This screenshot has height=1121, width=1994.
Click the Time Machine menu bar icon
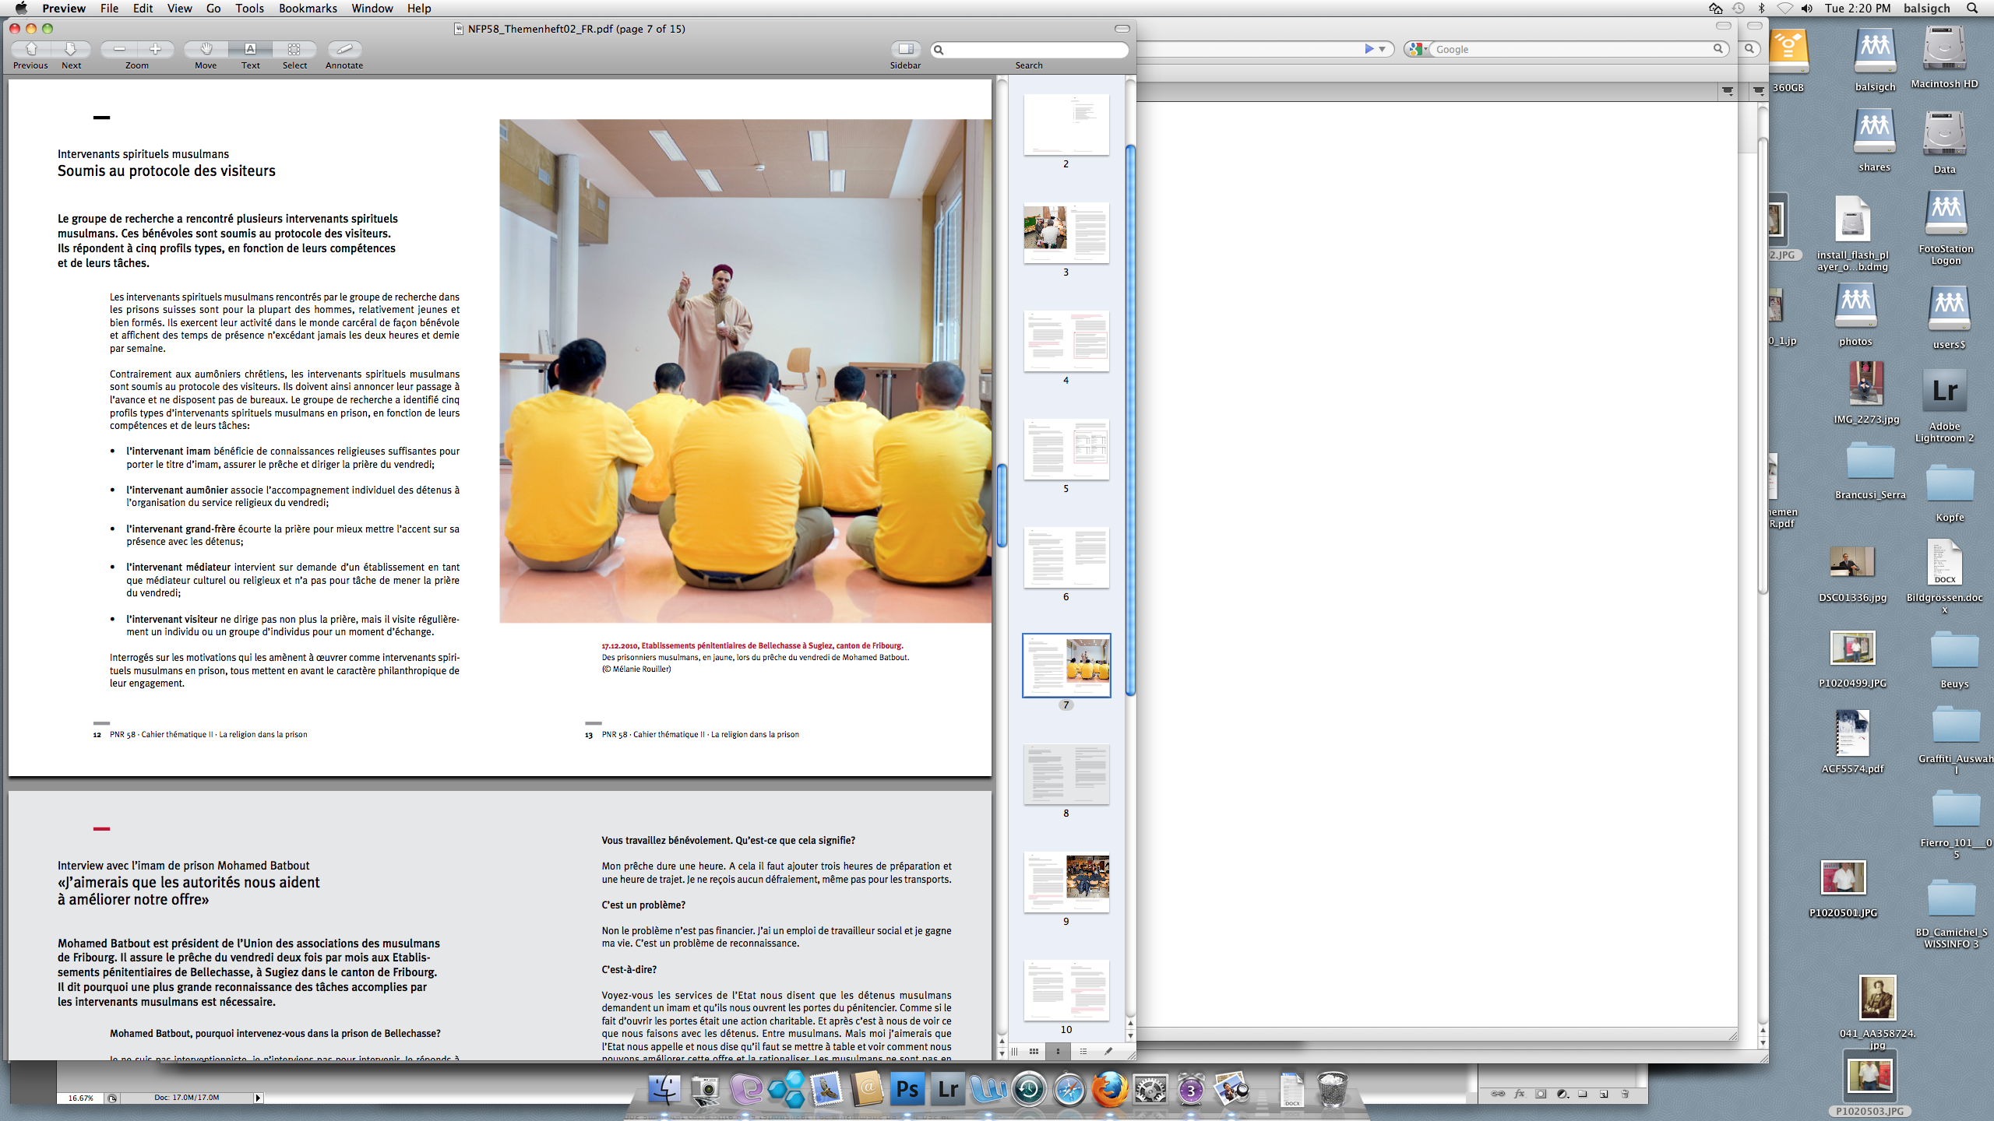pos(1739,9)
